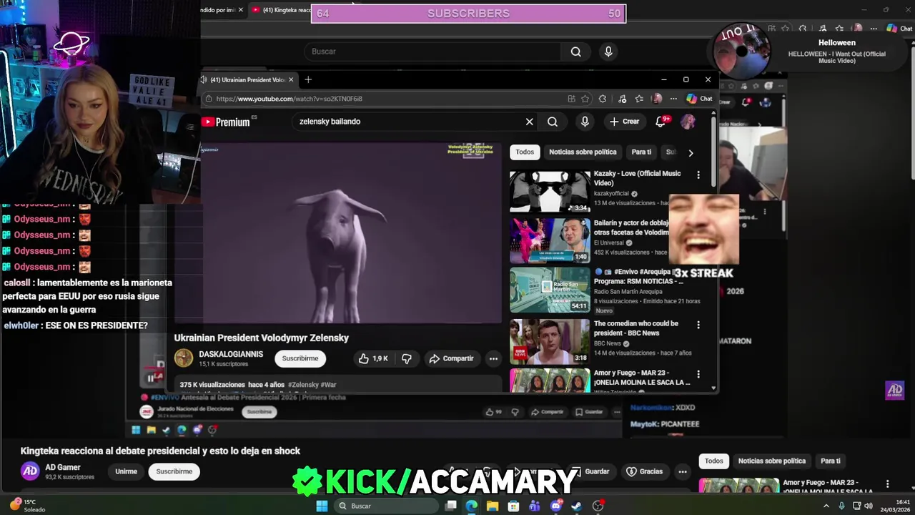Open YouTube notifications bell with 9+ badge
The width and height of the screenshot is (915, 515).
click(x=661, y=122)
